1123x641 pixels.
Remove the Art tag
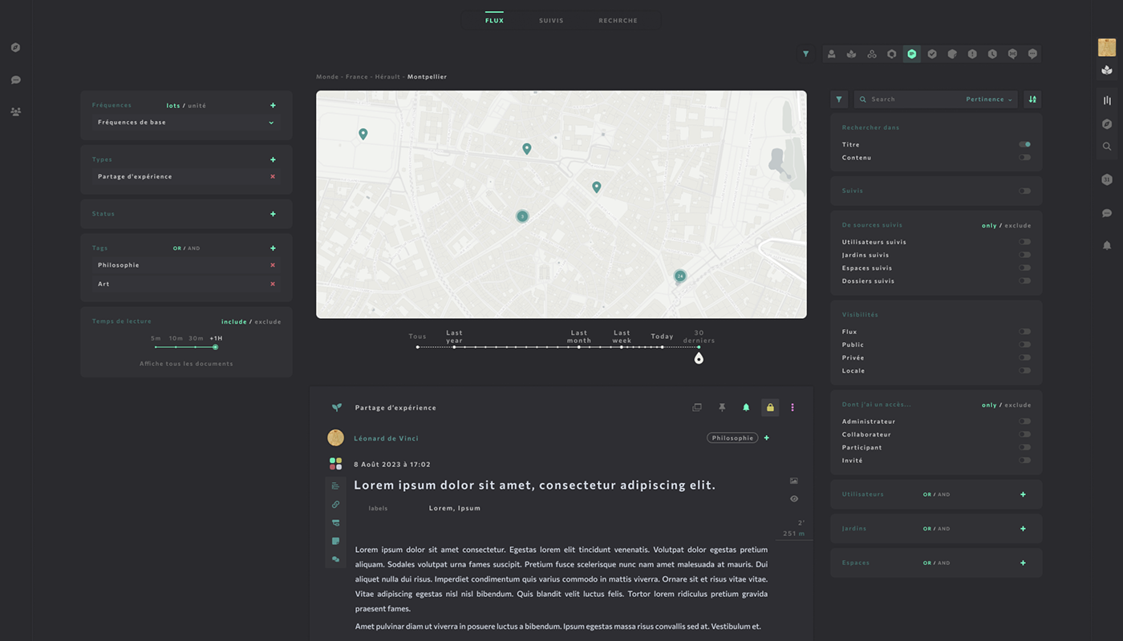pyautogui.click(x=273, y=284)
